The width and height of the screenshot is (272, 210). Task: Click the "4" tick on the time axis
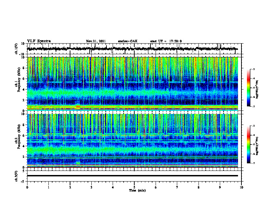tap(113, 187)
